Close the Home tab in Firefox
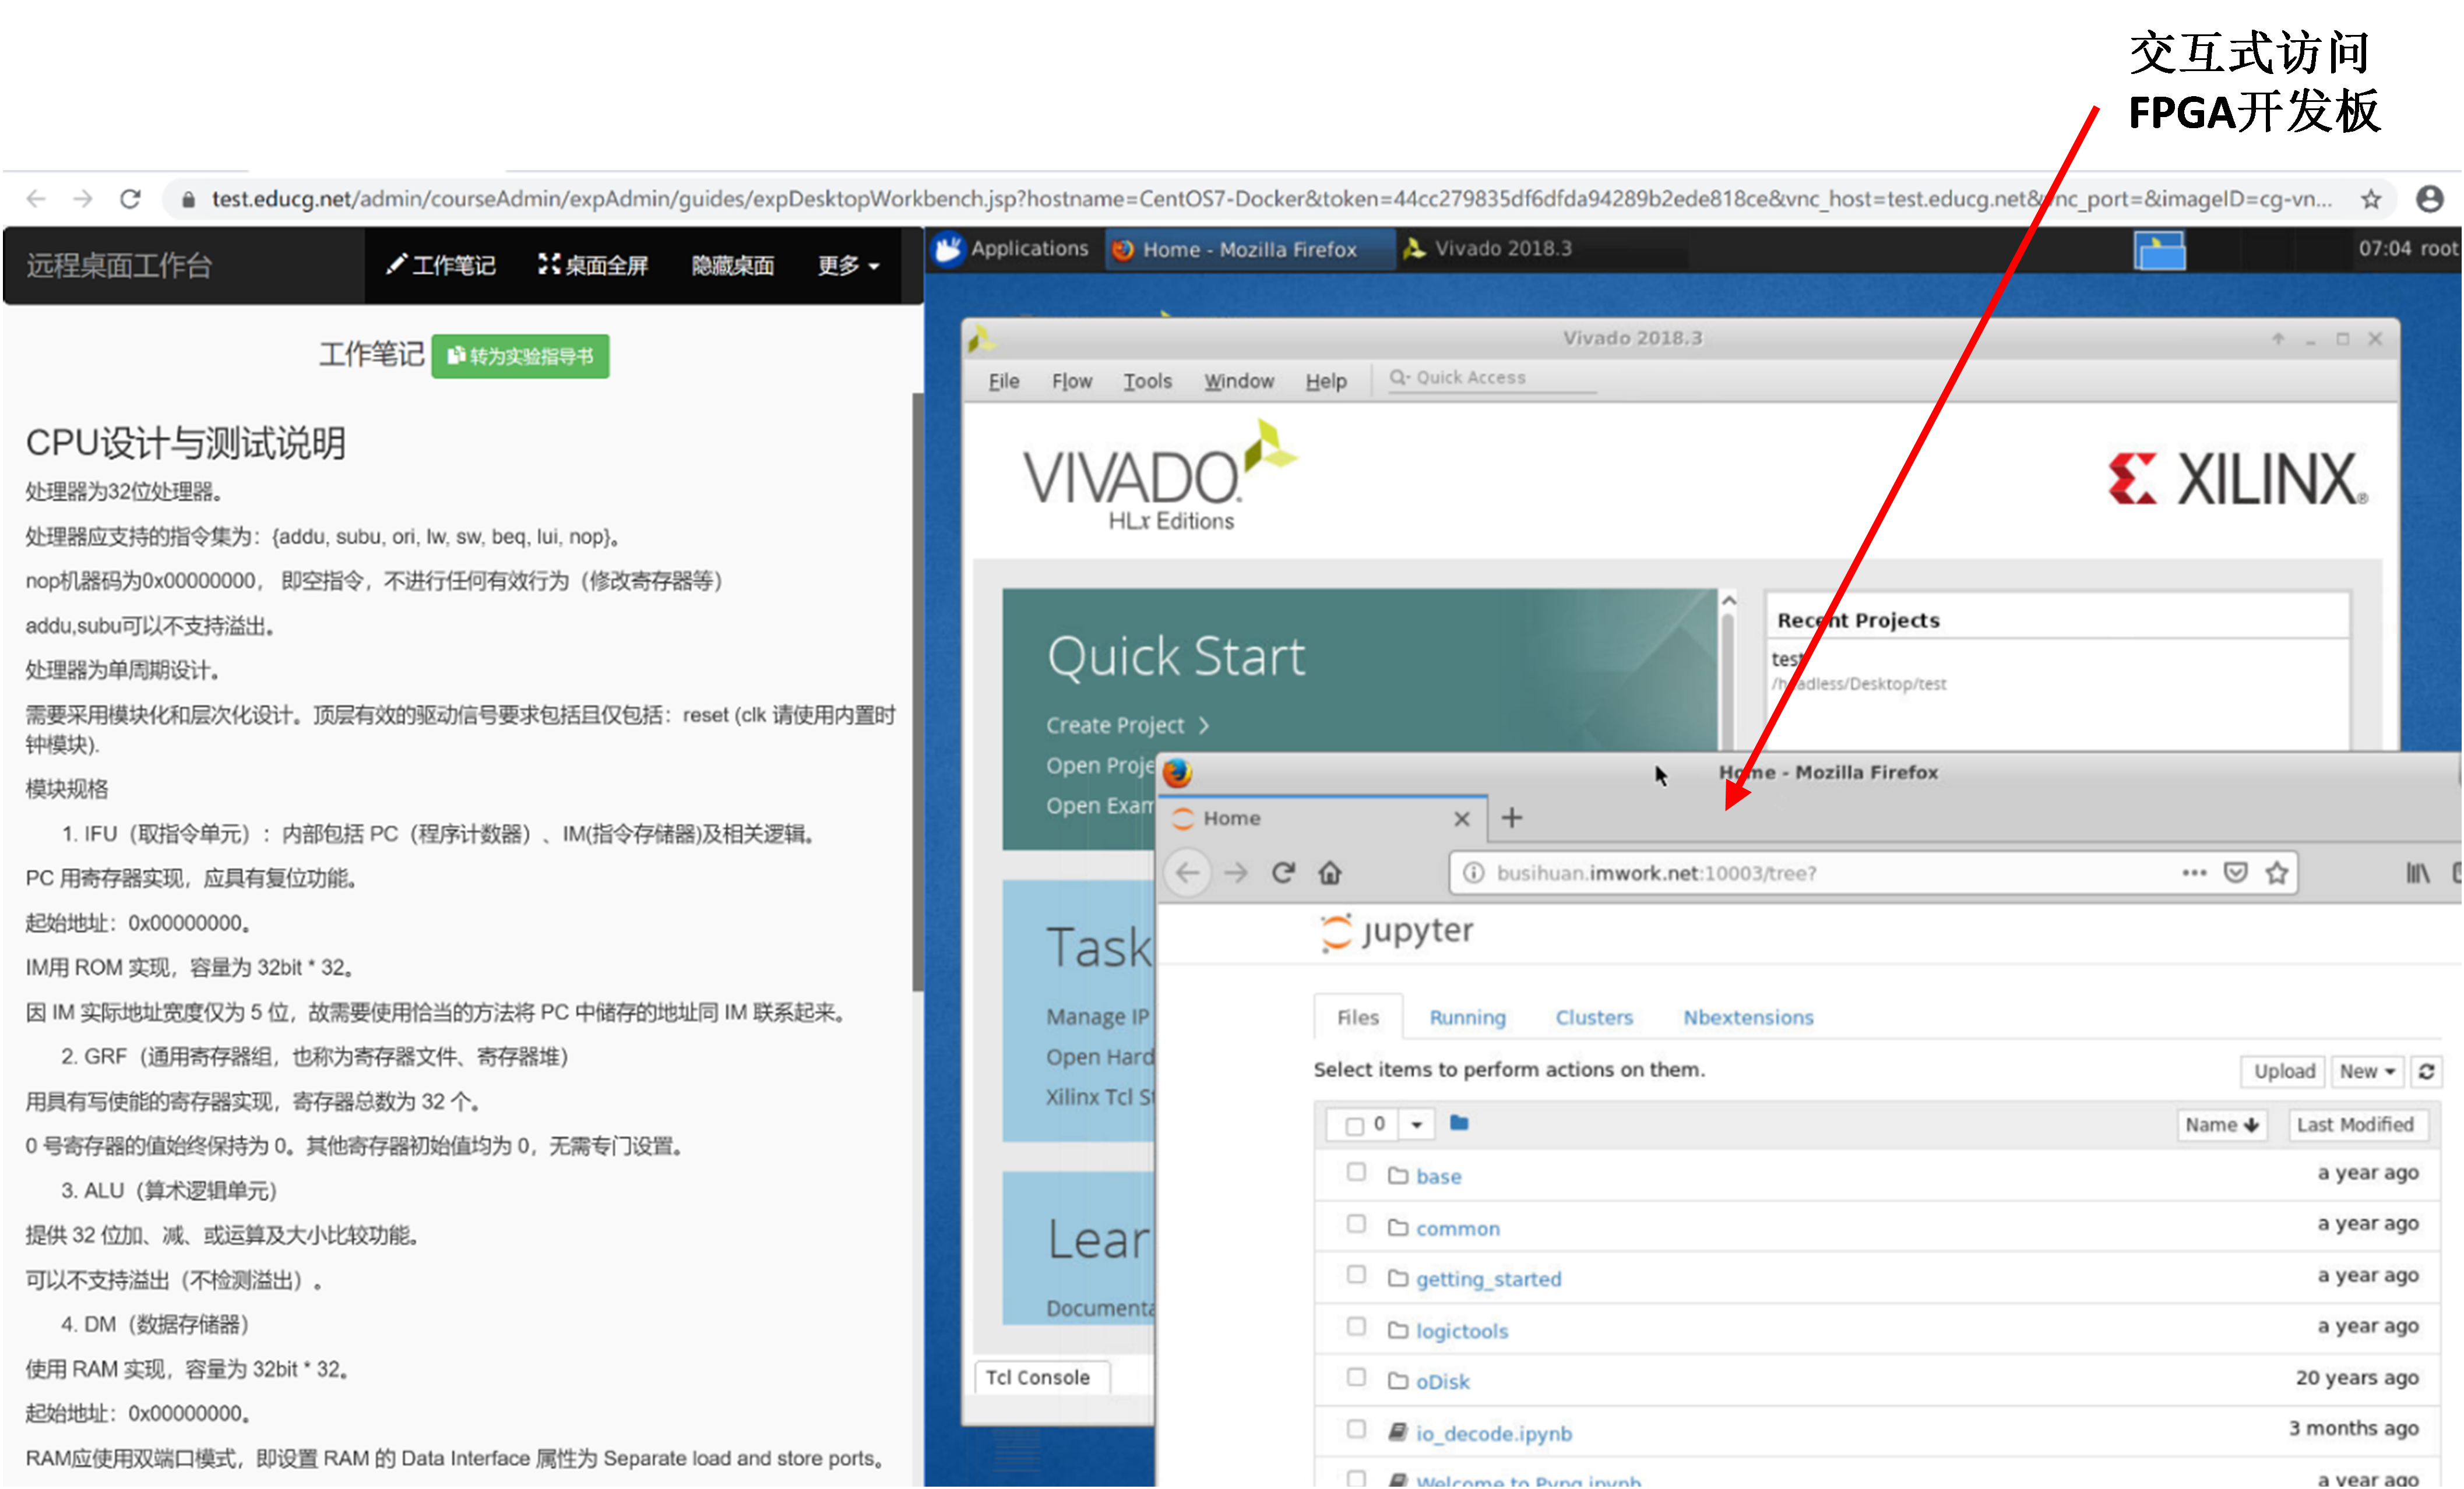Screen dimensions: 2464x1489 click(1461, 818)
